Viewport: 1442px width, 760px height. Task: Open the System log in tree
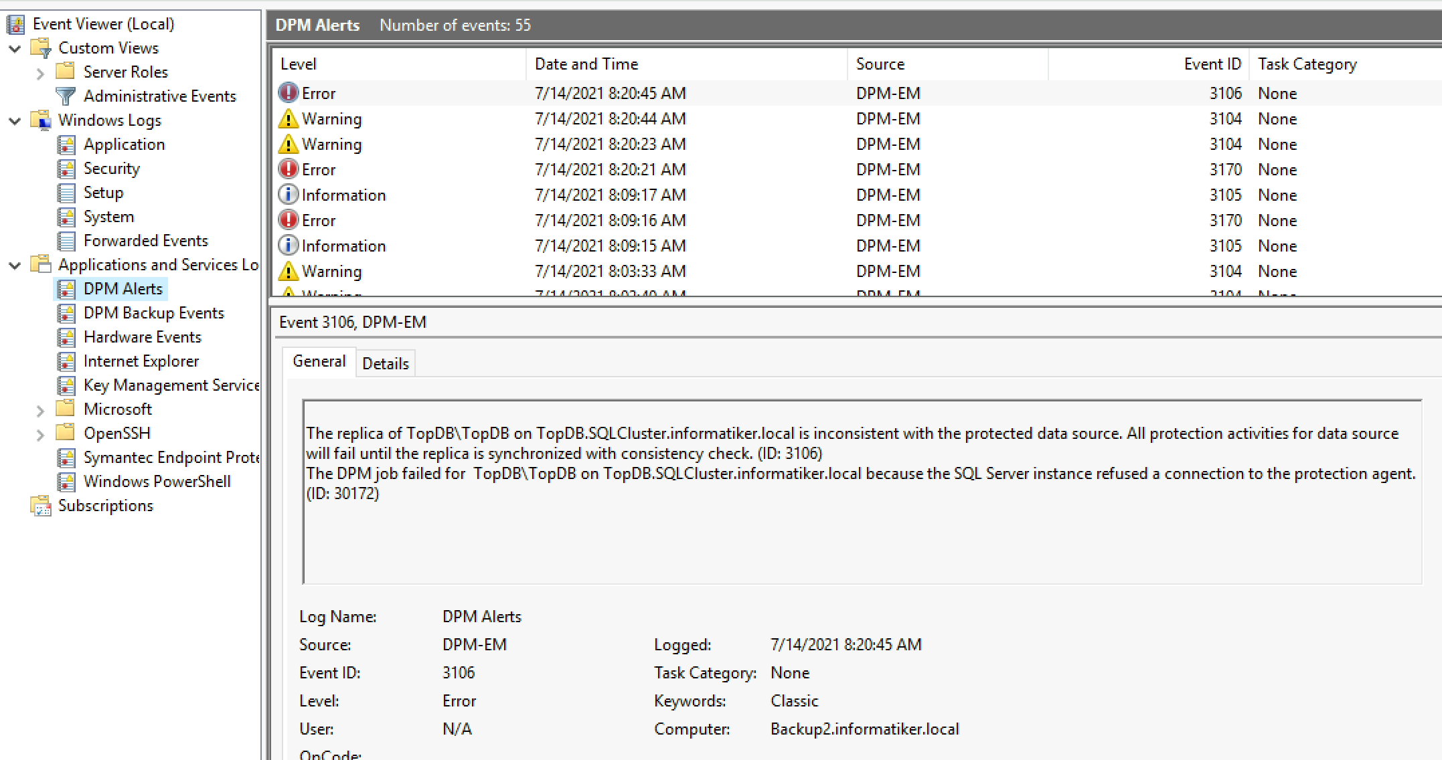click(108, 217)
